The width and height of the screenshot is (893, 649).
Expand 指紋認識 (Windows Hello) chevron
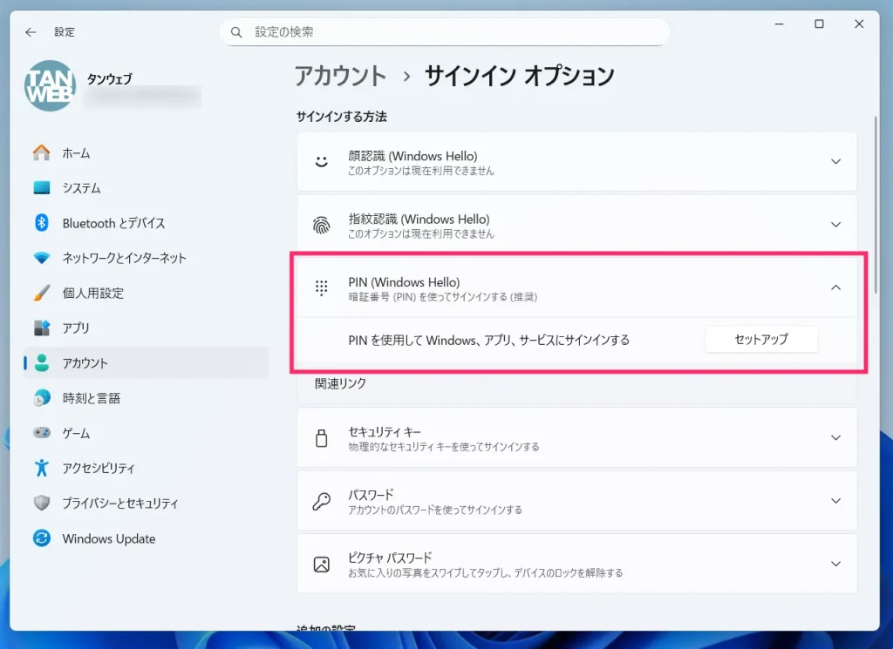[835, 226]
